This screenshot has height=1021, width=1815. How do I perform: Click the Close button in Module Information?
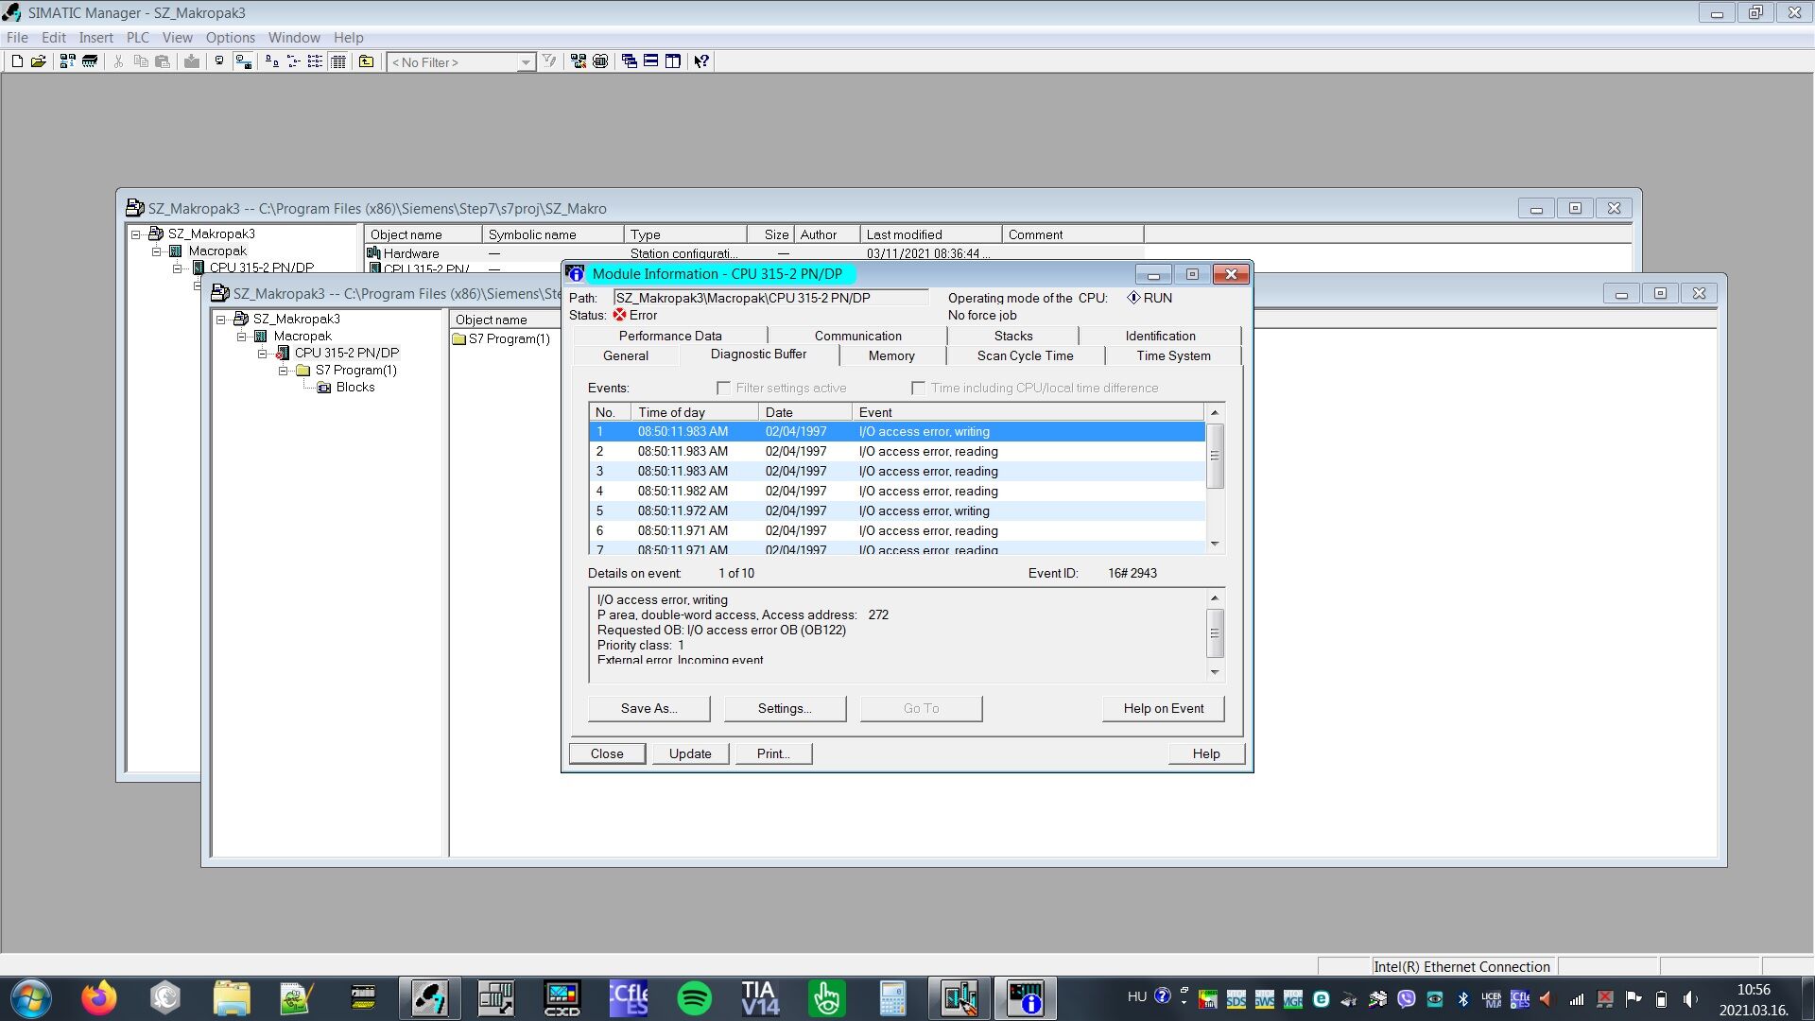[x=607, y=753]
